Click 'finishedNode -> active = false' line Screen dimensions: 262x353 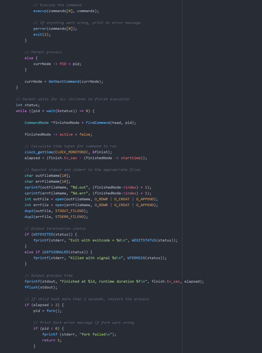click(59, 134)
